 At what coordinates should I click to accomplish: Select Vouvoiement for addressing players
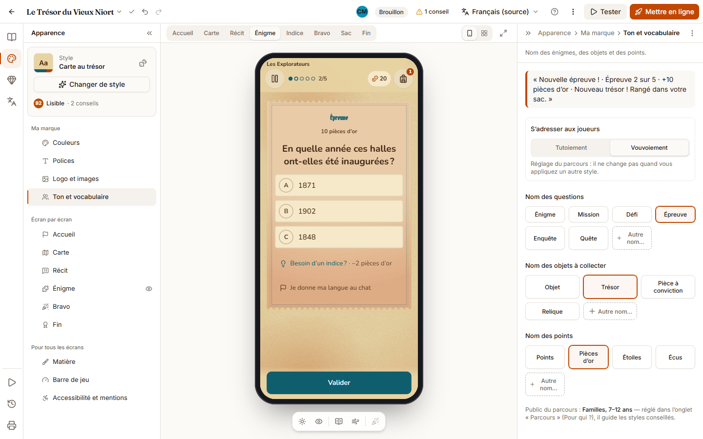(649, 148)
